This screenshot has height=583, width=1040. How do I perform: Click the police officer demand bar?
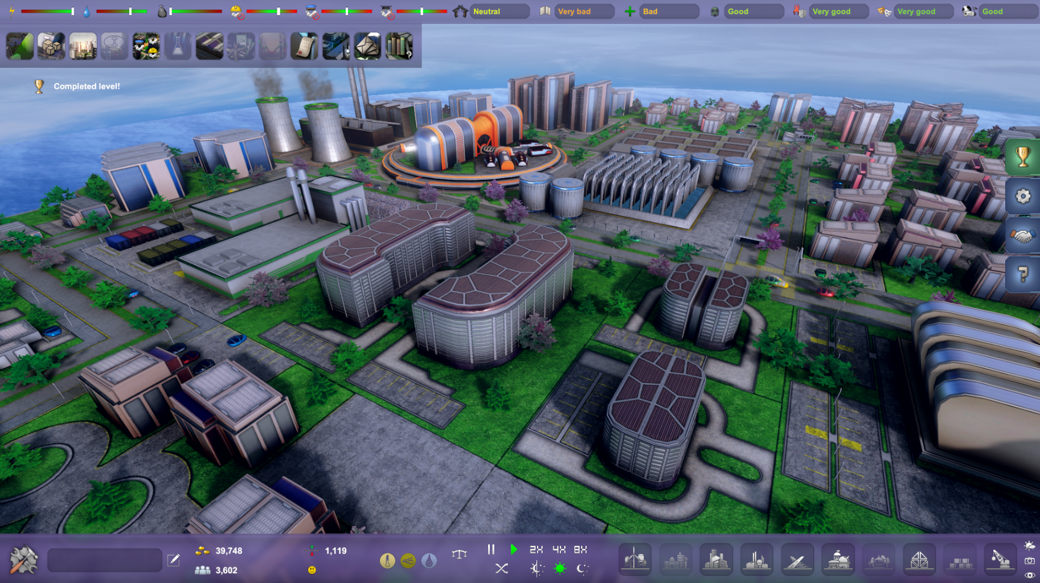click(347, 11)
